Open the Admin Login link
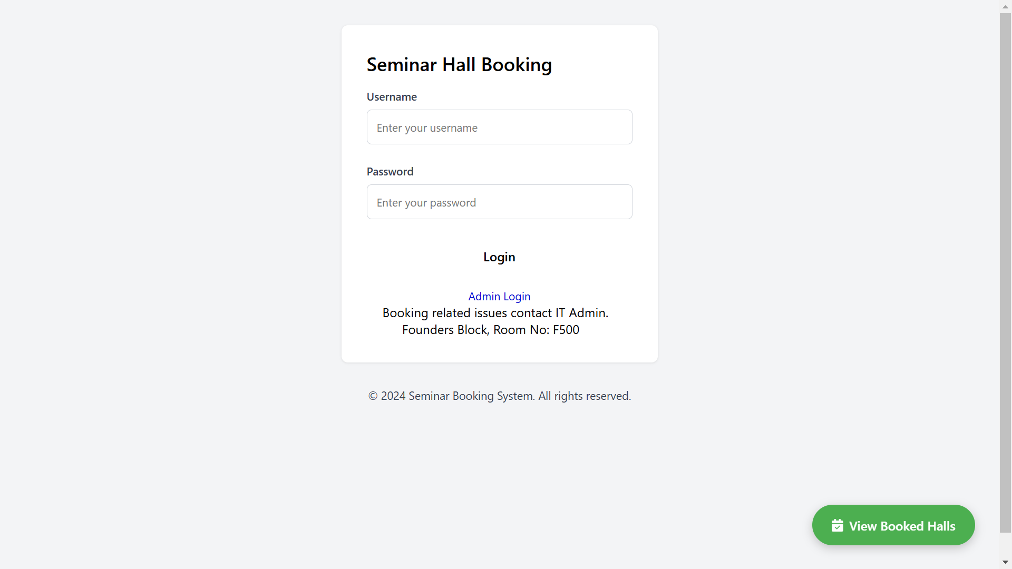1012x569 pixels. click(499, 297)
